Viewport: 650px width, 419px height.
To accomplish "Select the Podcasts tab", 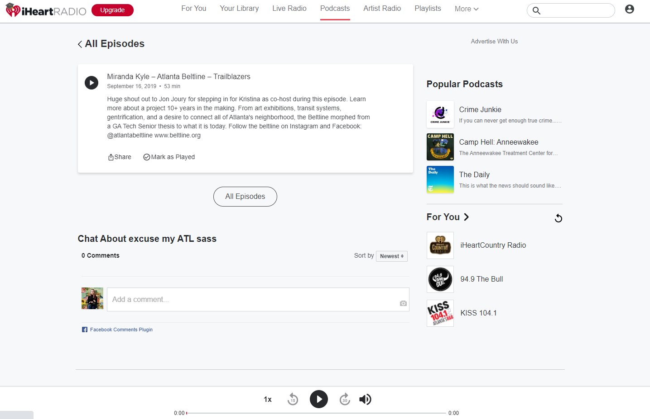I will click(335, 9).
